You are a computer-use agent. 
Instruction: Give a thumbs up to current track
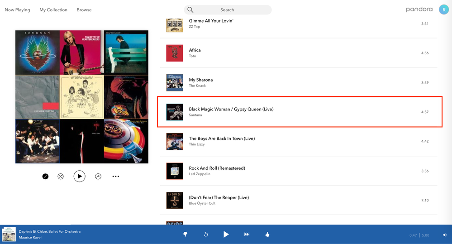267,234
